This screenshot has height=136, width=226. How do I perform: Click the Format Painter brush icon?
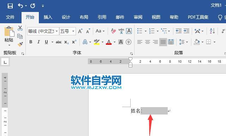pos(20,44)
